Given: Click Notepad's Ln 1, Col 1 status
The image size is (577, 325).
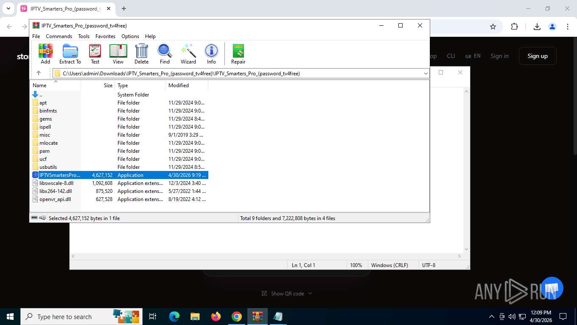Looking at the screenshot, I should coord(303,265).
